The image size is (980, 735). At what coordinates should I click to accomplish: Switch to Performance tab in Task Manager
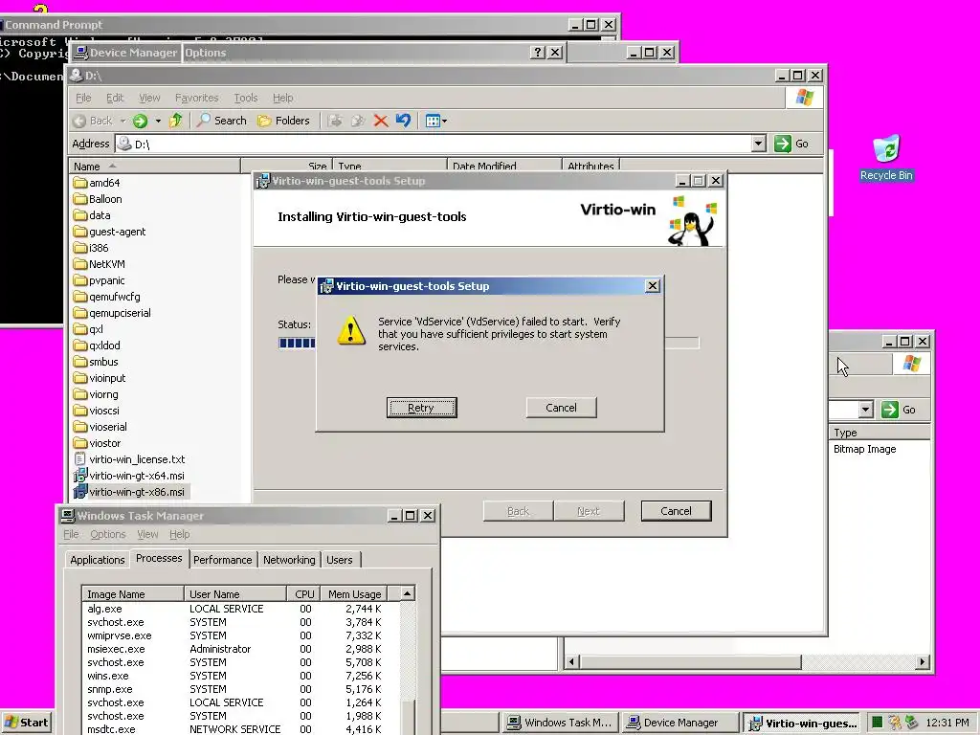point(222,559)
